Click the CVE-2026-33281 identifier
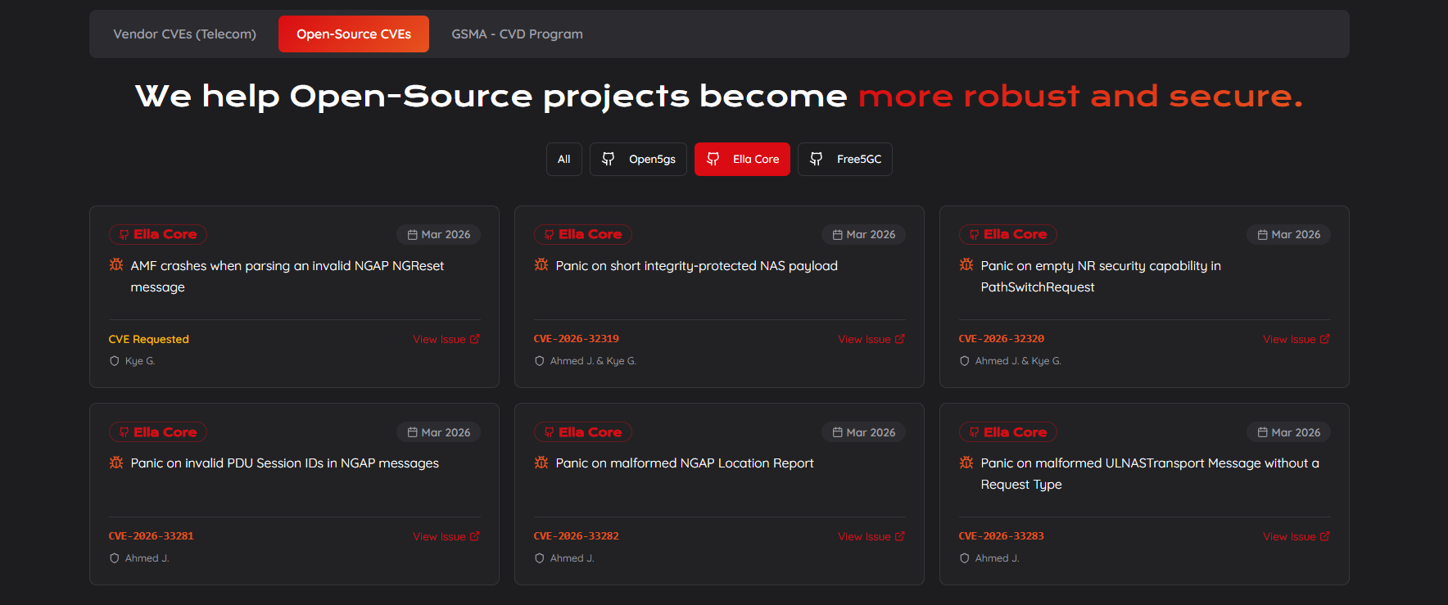This screenshot has width=1448, height=605. (152, 536)
